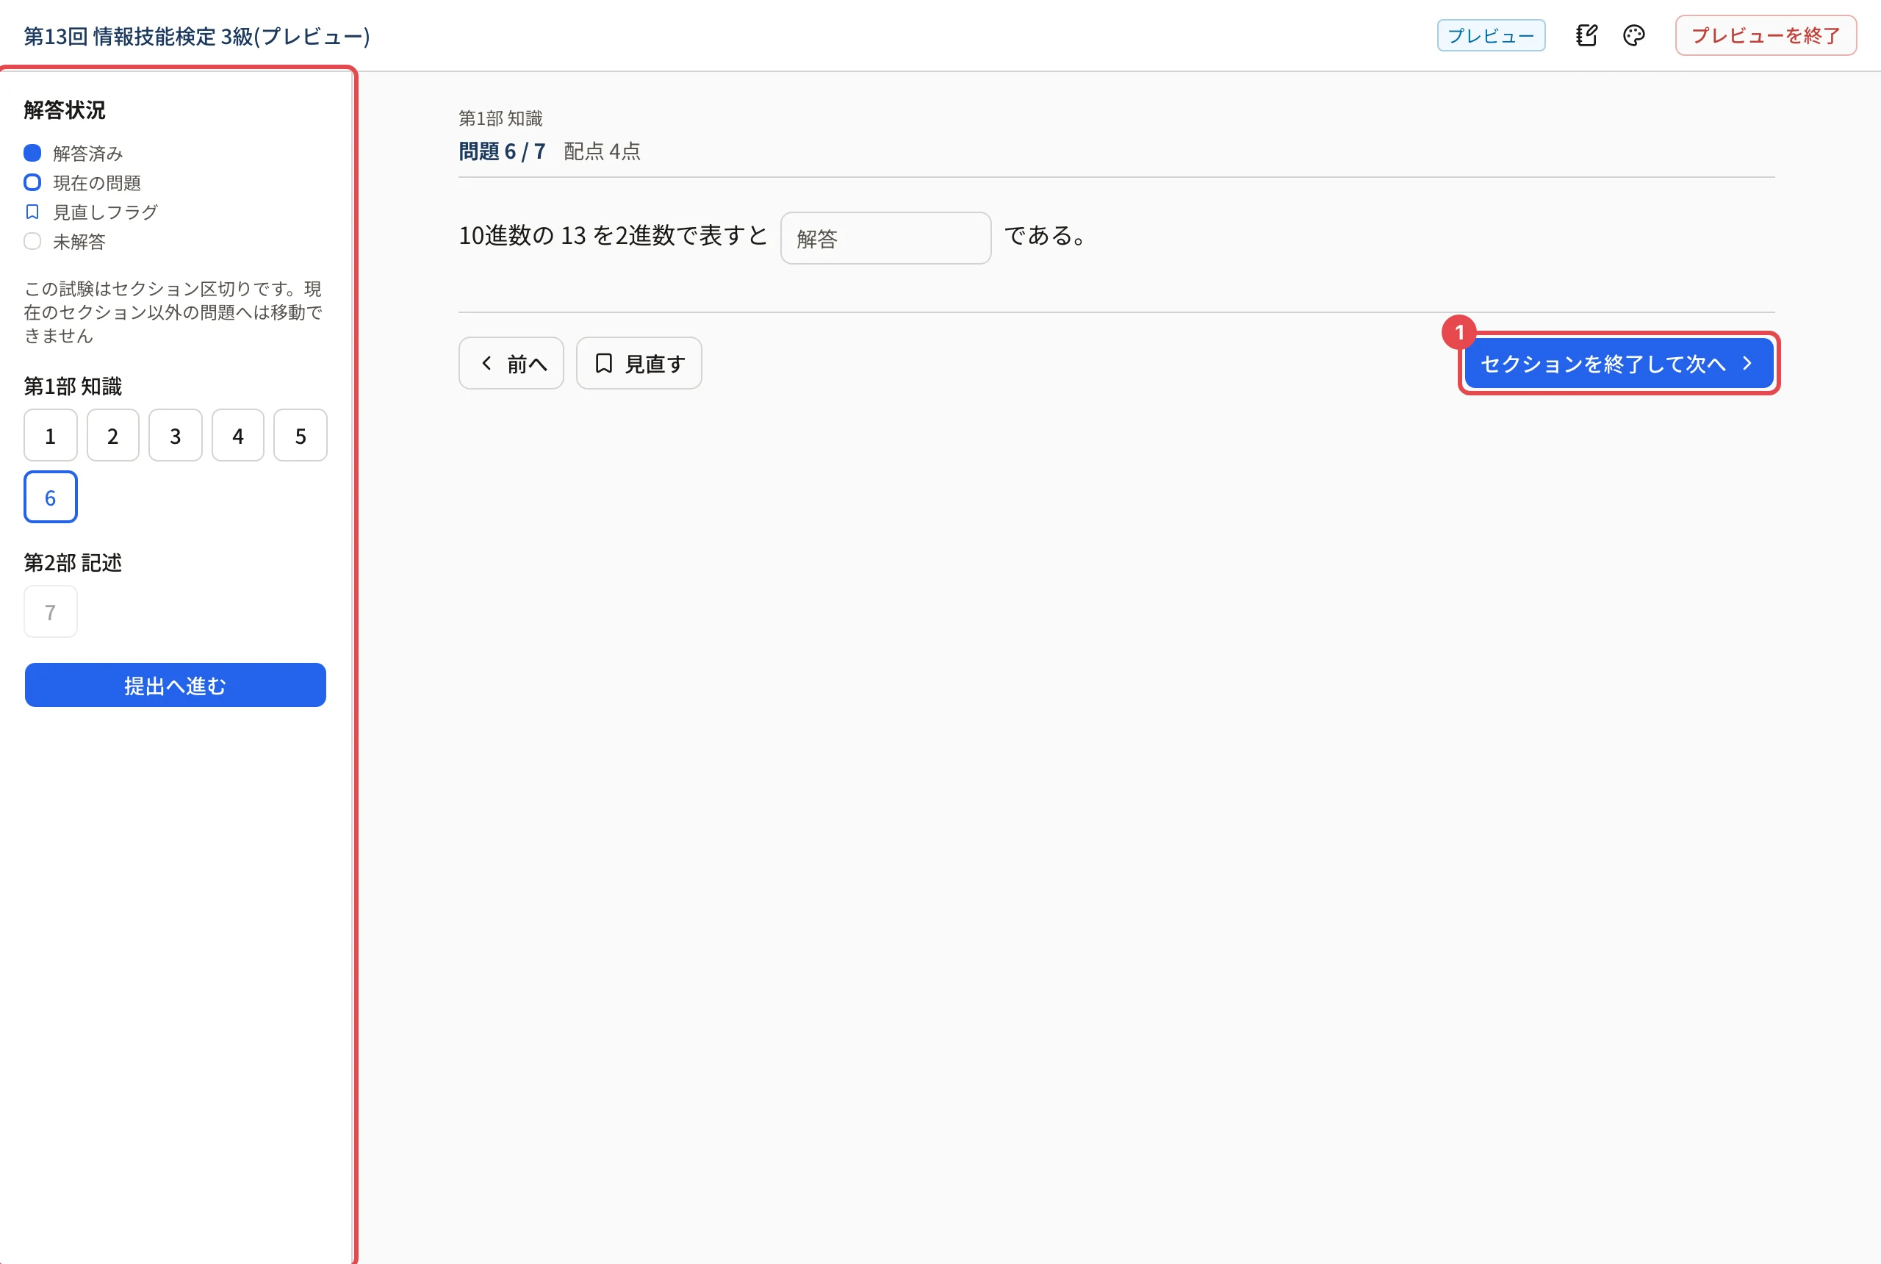The width and height of the screenshot is (1881, 1264).
Task: Click the exam title 第13回 情報技能検定 3級
Action: coord(197,36)
